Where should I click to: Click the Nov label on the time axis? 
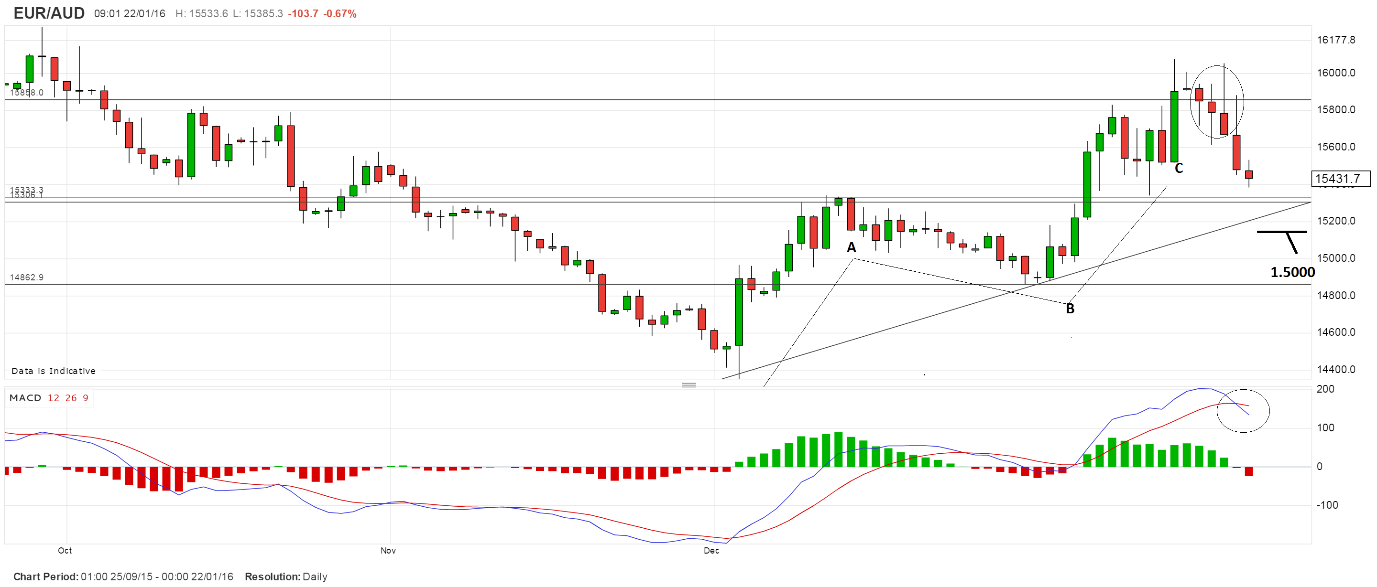388,551
